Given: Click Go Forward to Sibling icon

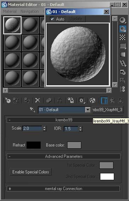Looking at the screenshot, I should [x=121, y=100].
